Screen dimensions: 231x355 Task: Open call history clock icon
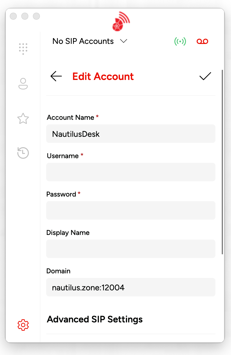(23, 153)
